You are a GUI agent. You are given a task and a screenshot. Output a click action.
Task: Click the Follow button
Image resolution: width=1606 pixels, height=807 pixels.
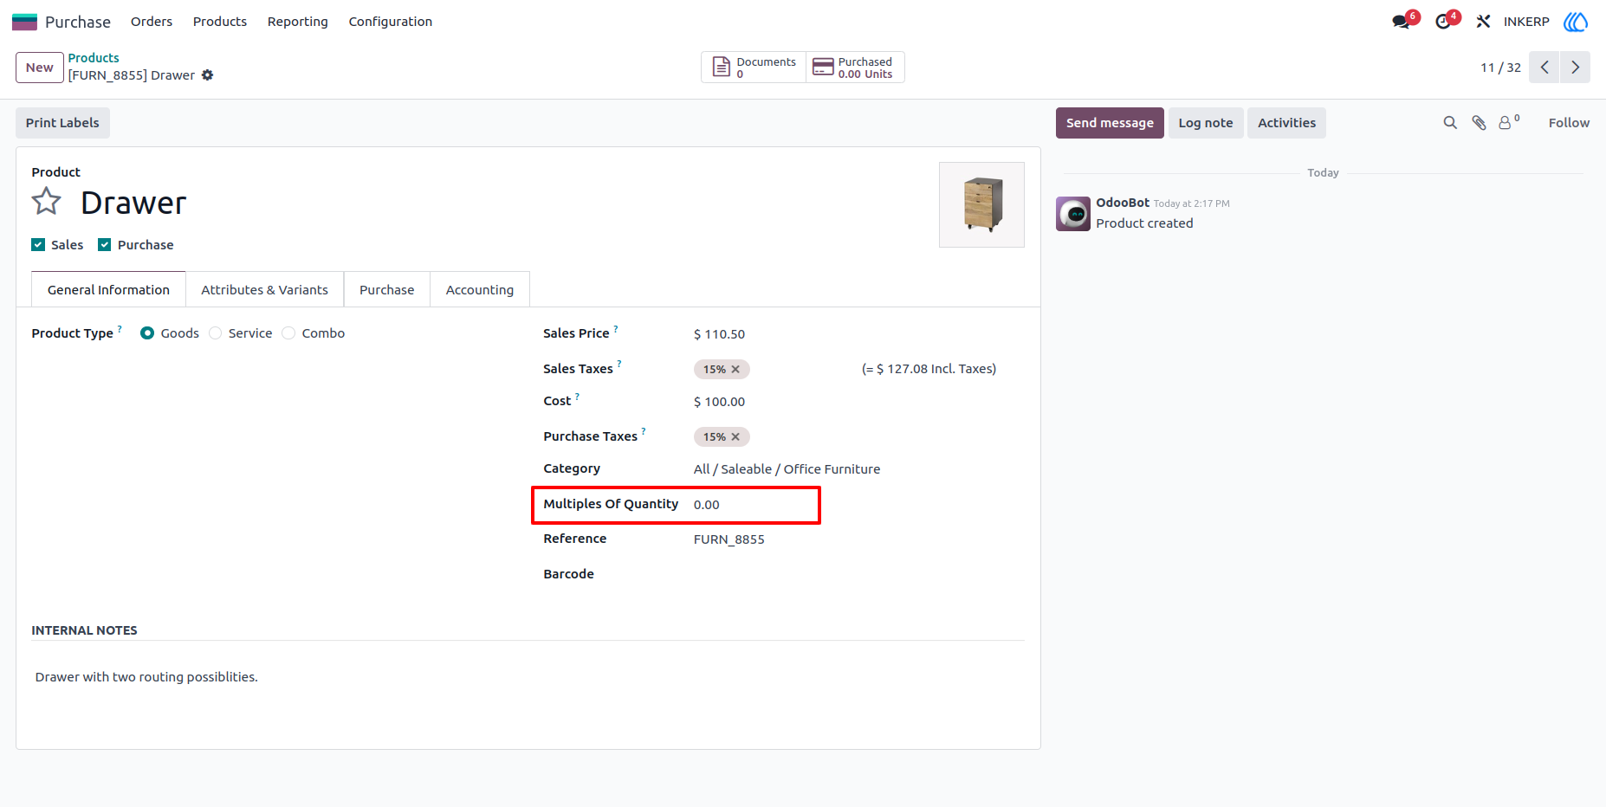1569,123
